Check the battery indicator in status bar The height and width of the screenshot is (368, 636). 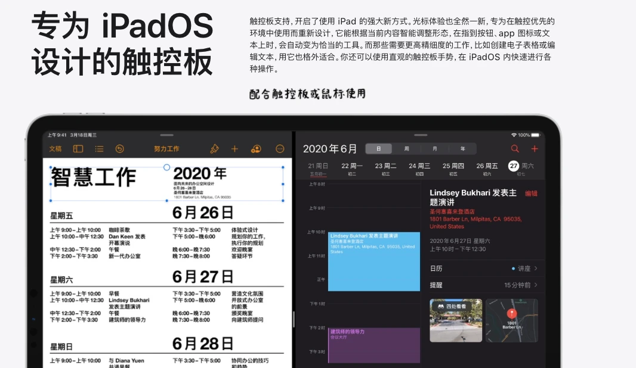click(535, 135)
